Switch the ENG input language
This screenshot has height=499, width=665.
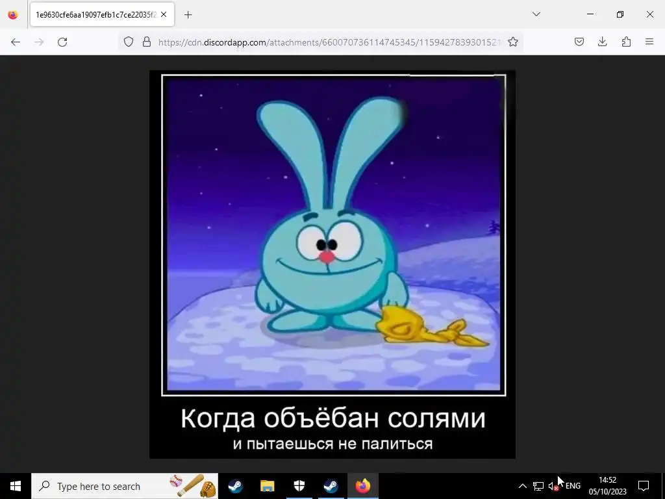point(573,486)
